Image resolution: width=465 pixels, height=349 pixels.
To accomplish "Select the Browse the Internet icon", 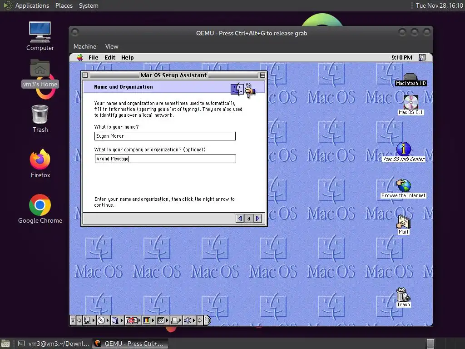I will coord(403,189).
